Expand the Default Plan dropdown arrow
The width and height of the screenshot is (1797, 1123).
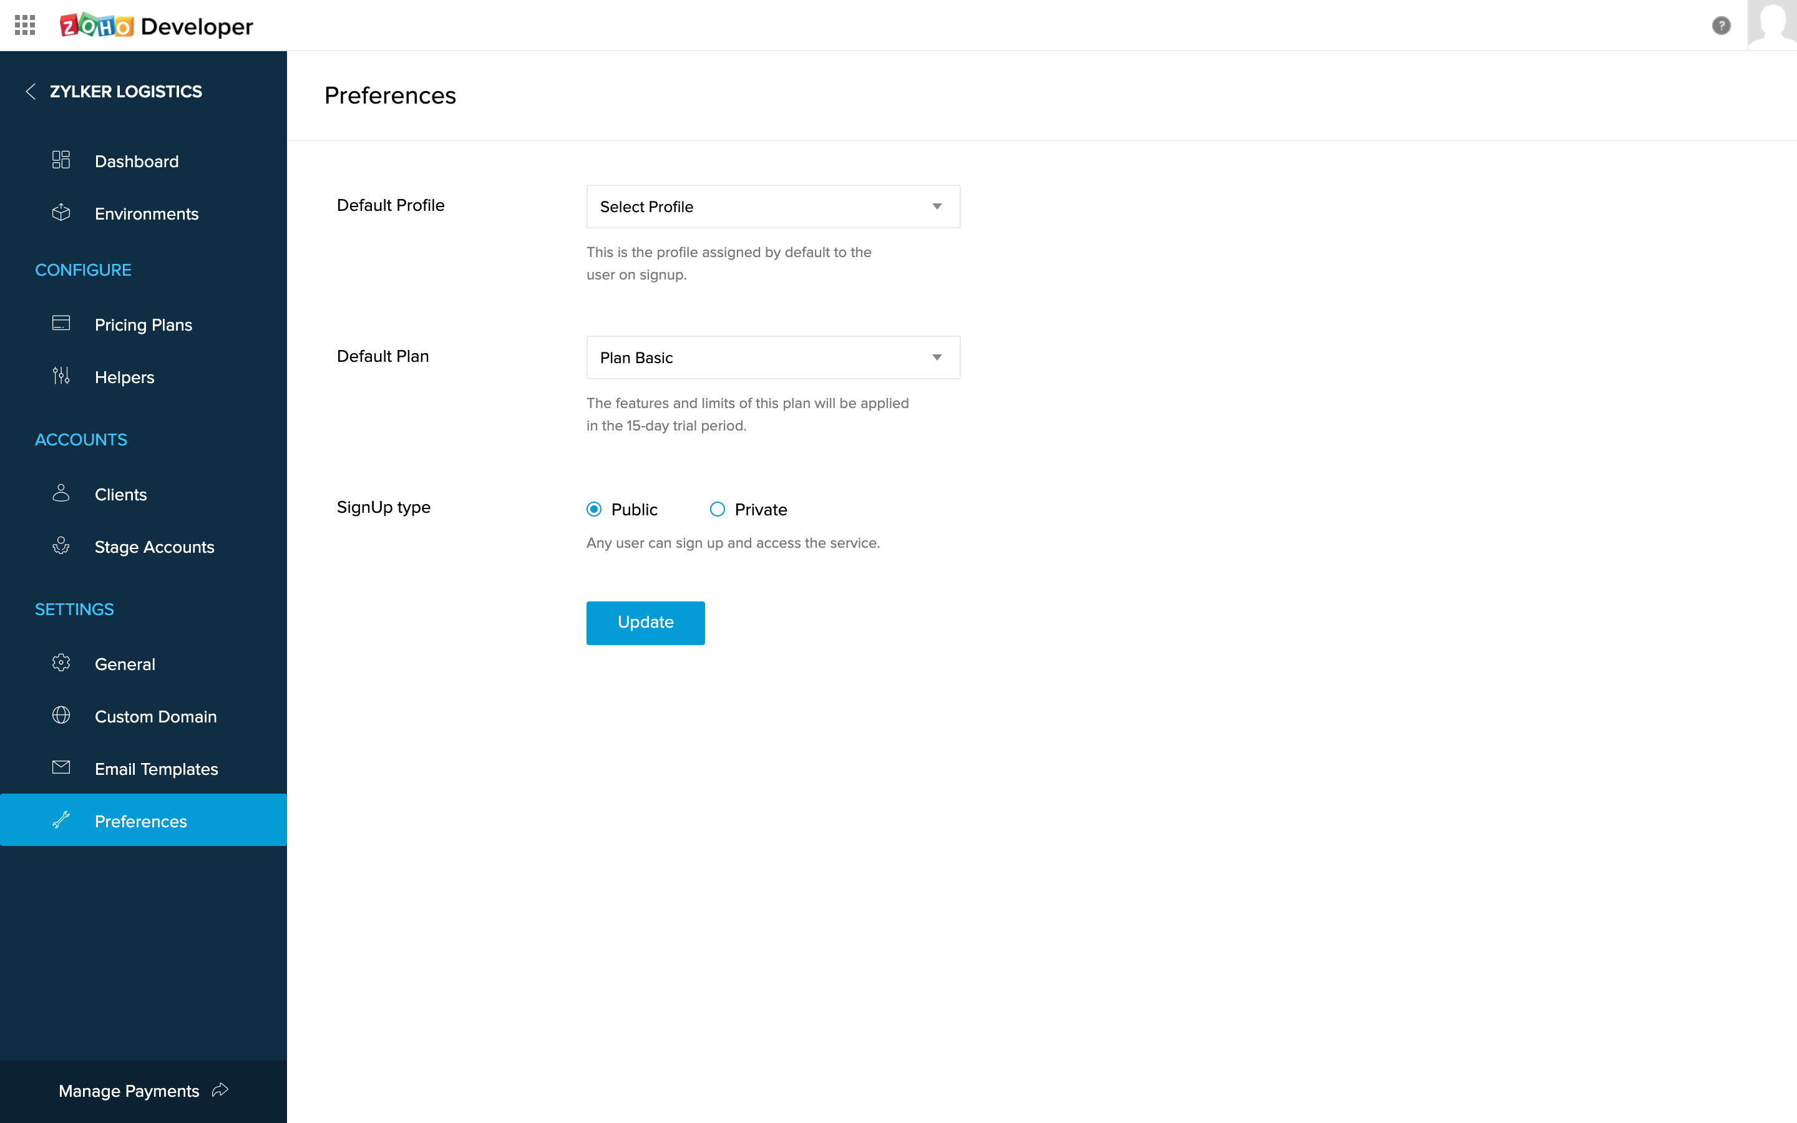(937, 357)
